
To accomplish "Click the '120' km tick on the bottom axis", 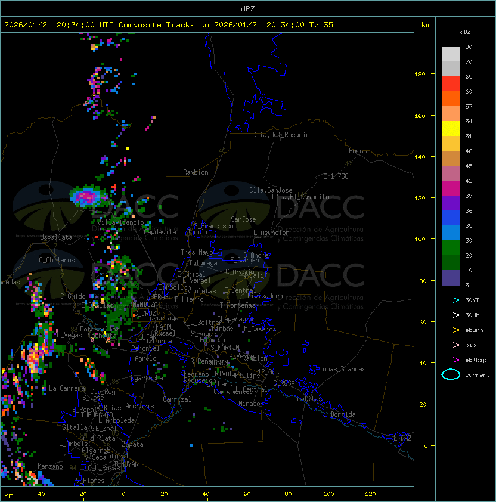I will [370, 494].
